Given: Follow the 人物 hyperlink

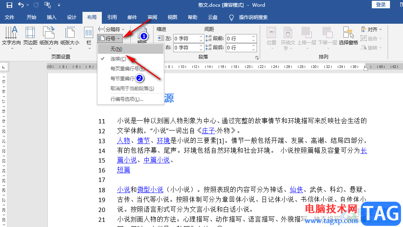Looking at the screenshot, I should 124,140.
